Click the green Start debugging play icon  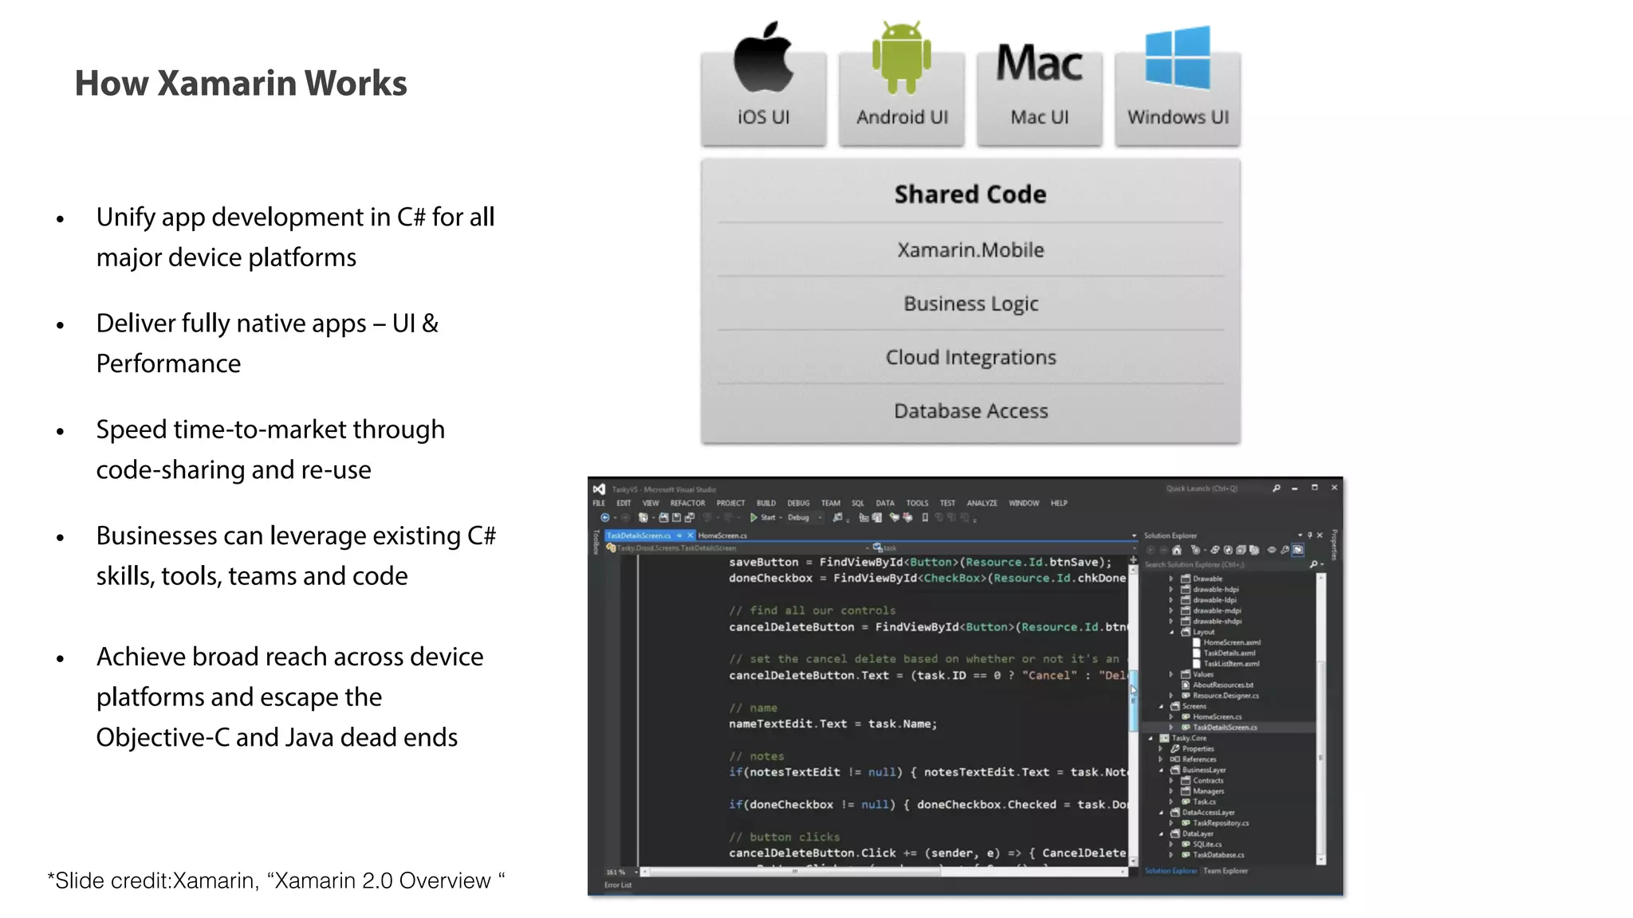754,518
